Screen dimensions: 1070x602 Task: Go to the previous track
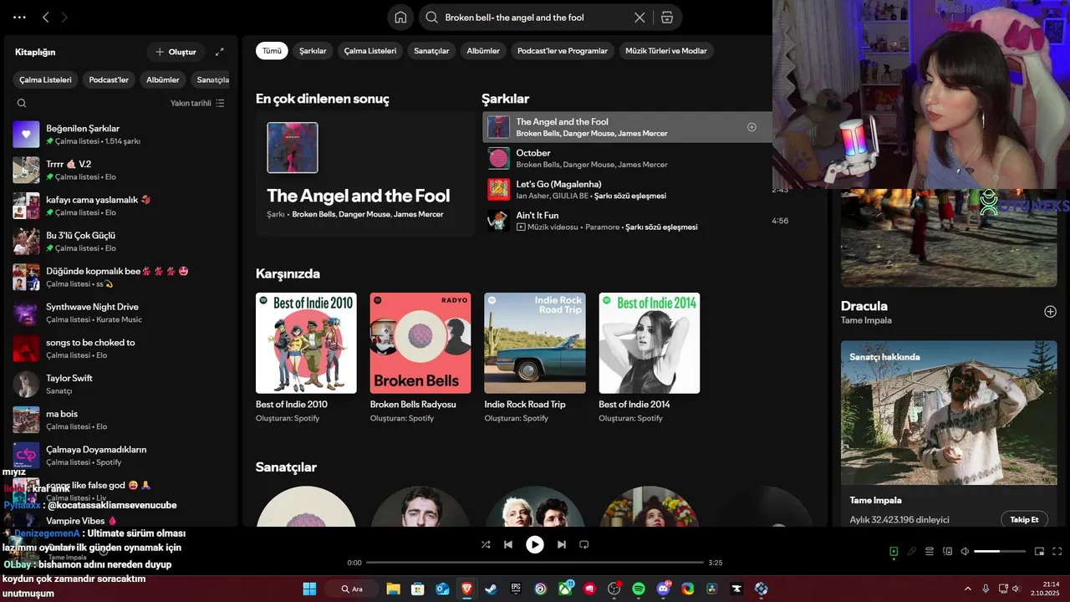[x=508, y=544]
